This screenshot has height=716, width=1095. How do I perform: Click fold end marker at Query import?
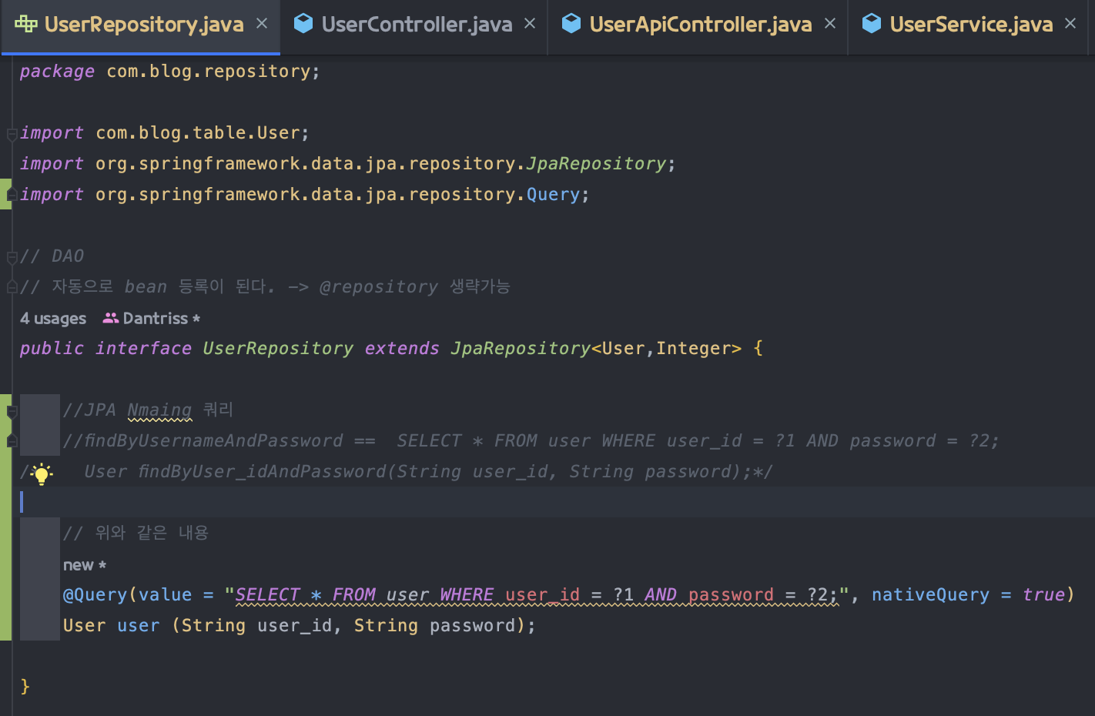tap(12, 196)
